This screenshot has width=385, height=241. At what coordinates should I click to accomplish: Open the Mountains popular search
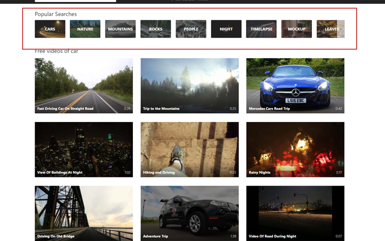point(120,29)
